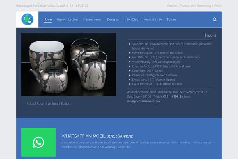Click the Ivan Rabuzin 1976 entry
This screenshot has height=159, width=238.
click(166, 57)
